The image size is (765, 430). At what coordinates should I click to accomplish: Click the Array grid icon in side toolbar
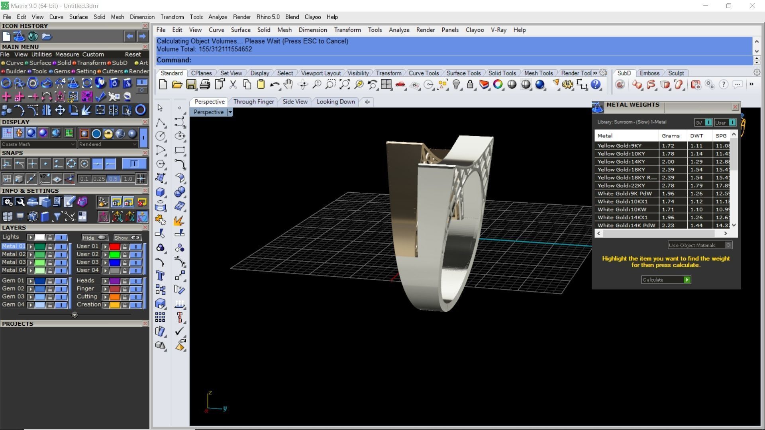pos(160,317)
